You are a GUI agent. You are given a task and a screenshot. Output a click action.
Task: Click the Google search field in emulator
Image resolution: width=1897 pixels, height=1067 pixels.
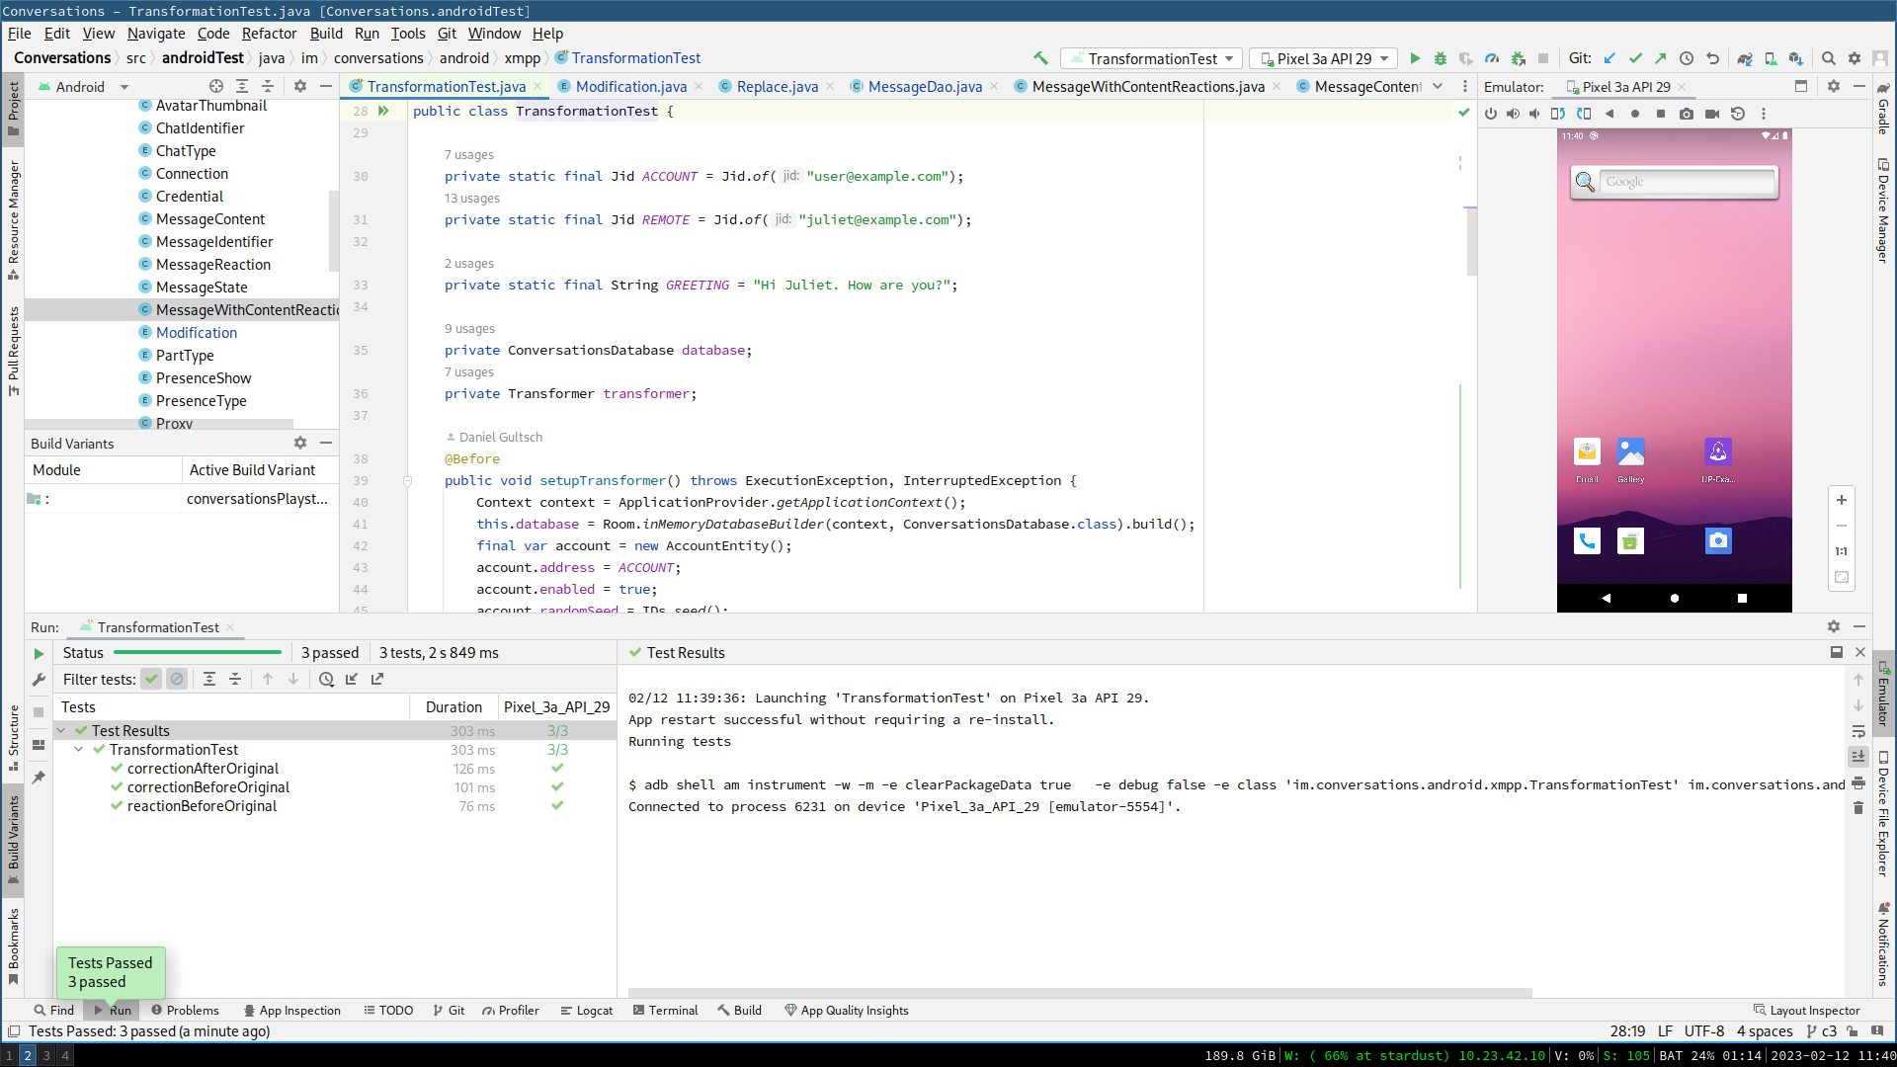tap(1686, 182)
